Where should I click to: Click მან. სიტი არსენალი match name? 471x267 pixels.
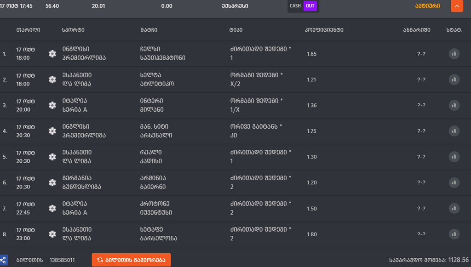pos(156,131)
